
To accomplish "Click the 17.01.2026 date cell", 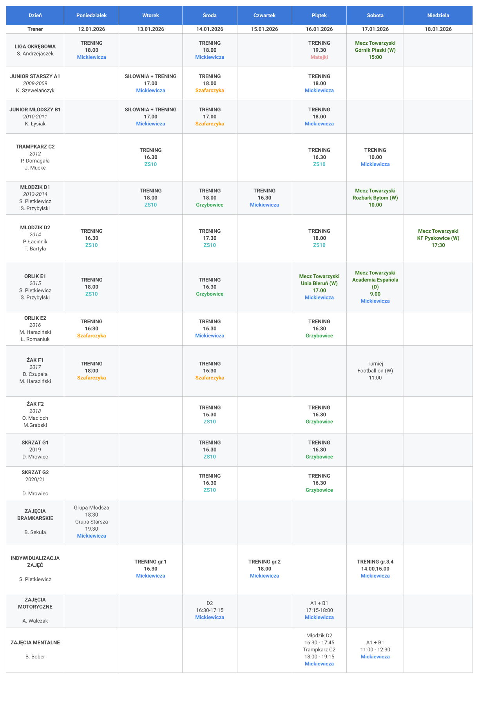I will point(375,29).
